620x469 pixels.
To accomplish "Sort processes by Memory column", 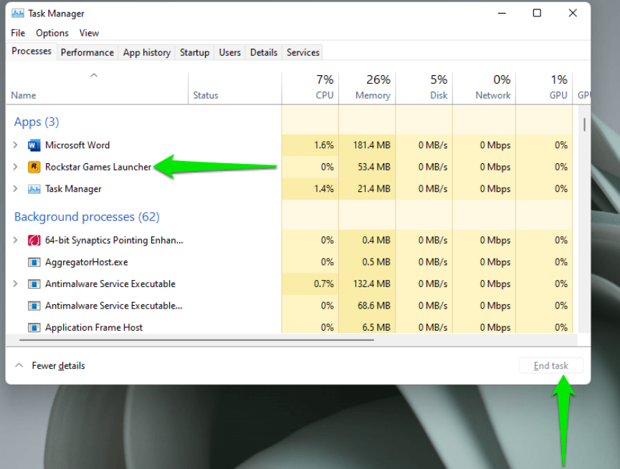I will [367, 88].
